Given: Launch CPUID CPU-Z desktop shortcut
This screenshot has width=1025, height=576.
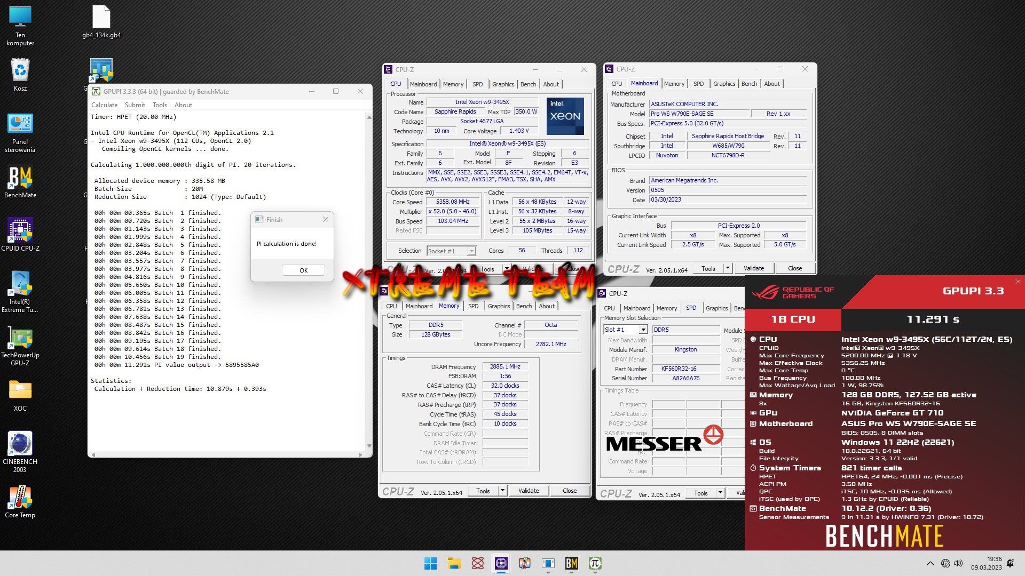Looking at the screenshot, I should coord(20,235).
